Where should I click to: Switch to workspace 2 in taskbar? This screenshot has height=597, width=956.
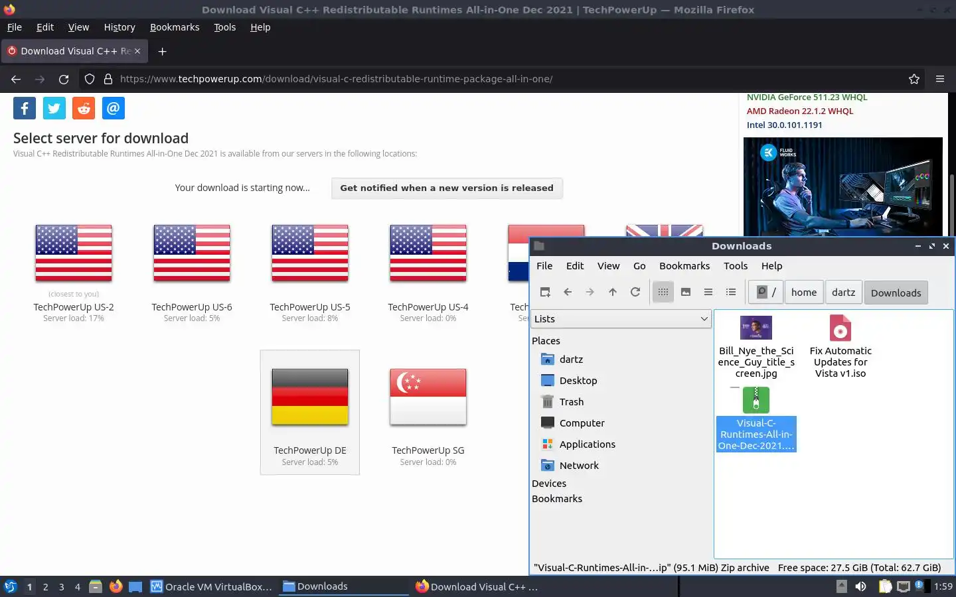point(45,587)
